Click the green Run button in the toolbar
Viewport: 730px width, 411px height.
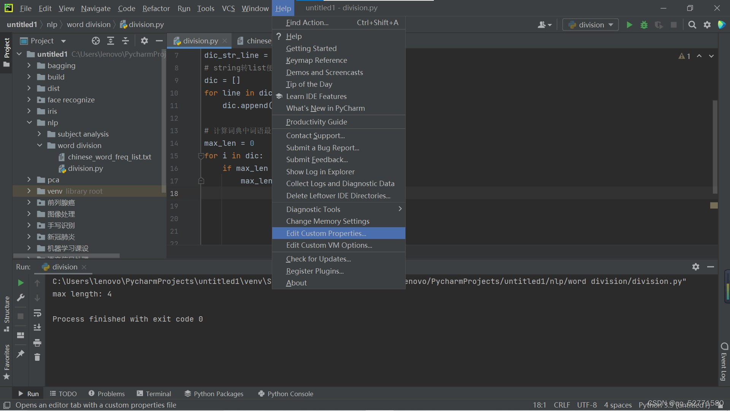click(629, 25)
